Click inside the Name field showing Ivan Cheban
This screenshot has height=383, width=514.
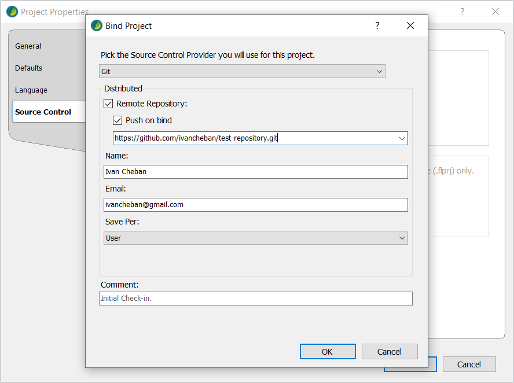255,171
